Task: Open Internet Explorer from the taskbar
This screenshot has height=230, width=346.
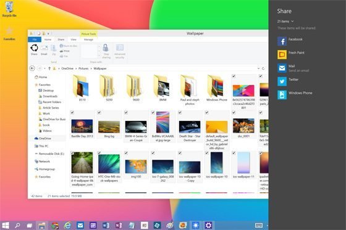Action: (67, 225)
